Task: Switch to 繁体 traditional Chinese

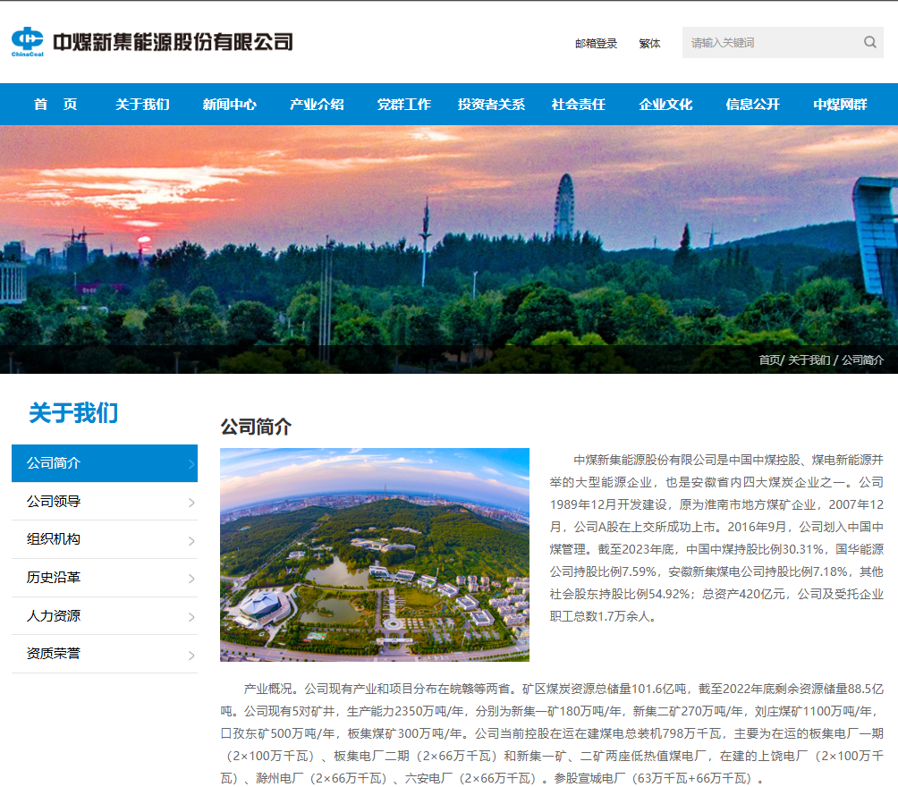Action: point(649,44)
